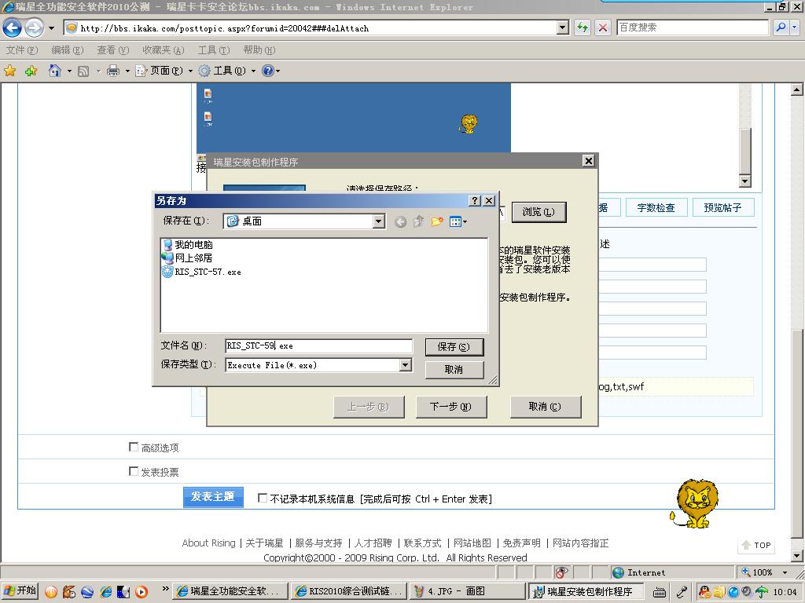805x603 pixels.
Task: Click the 文件名 input field
Action: point(318,345)
